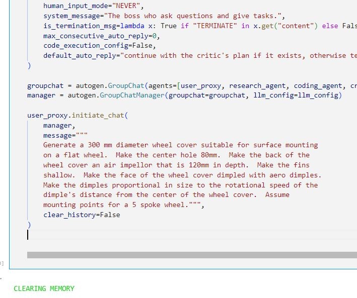
Task: Click 'CLEARING MEMORY' output text
Action: click(x=44, y=288)
